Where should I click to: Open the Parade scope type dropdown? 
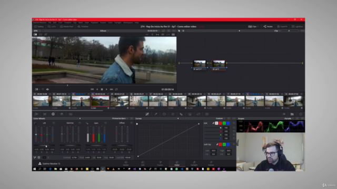pyautogui.click(x=289, y=119)
